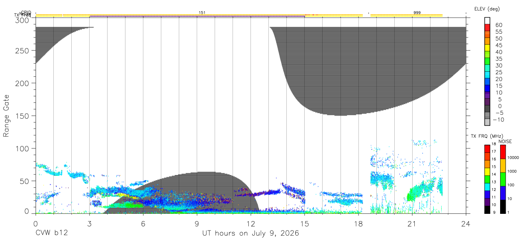
Task: Click the '60' label on ELEV scale
Action: (499, 25)
